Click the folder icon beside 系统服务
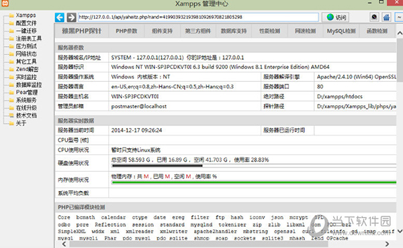This screenshot has width=403, height=248. pos(11,101)
